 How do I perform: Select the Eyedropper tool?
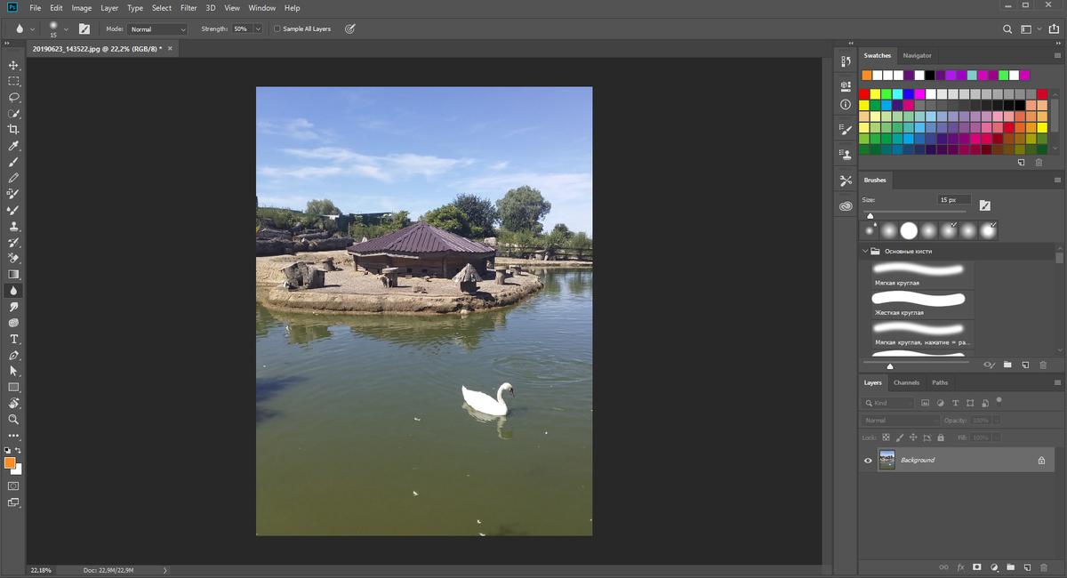(13, 146)
